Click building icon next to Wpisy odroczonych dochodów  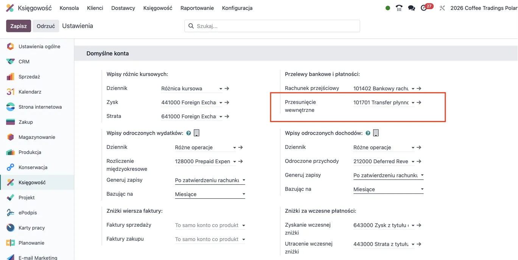click(376, 133)
